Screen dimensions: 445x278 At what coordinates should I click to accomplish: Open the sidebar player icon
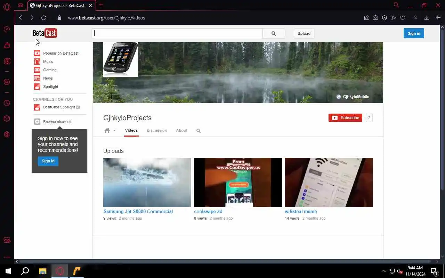click(x=7, y=82)
